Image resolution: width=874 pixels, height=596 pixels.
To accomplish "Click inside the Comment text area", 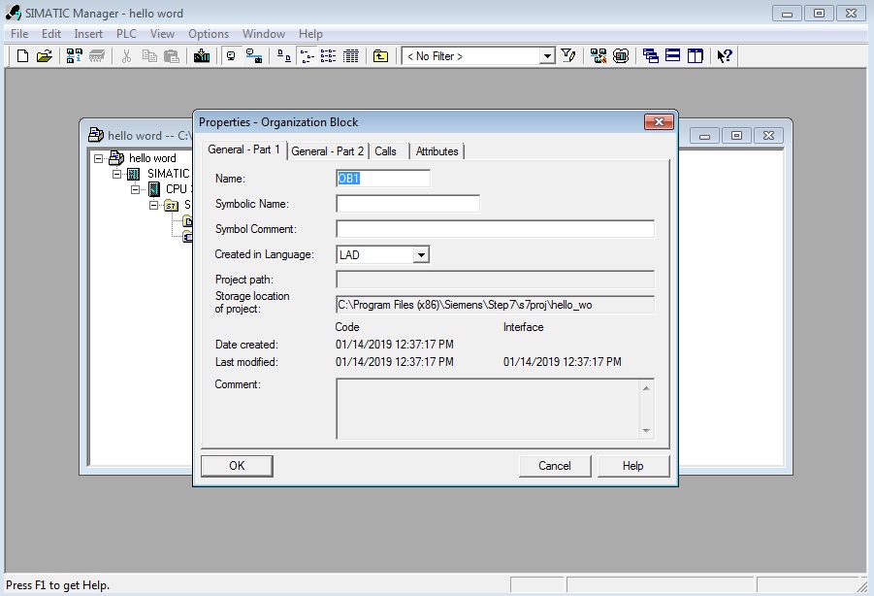I will click(x=487, y=409).
